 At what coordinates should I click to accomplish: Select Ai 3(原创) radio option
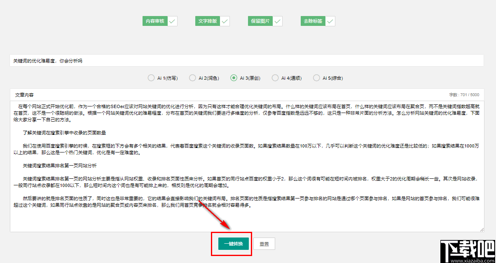[246, 78]
